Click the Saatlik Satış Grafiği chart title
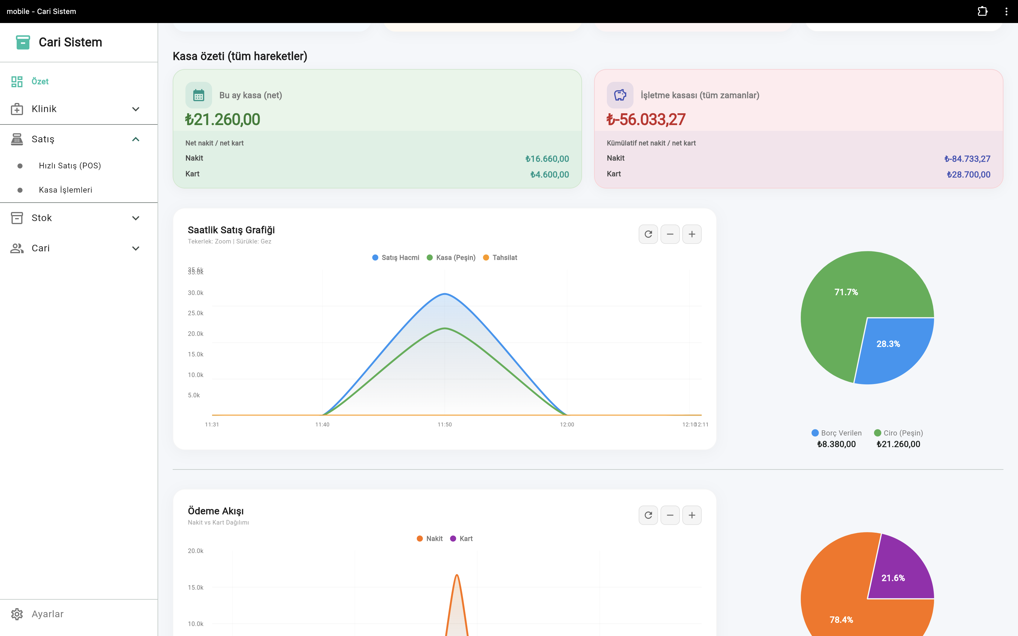The height and width of the screenshot is (636, 1018). (x=231, y=230)
